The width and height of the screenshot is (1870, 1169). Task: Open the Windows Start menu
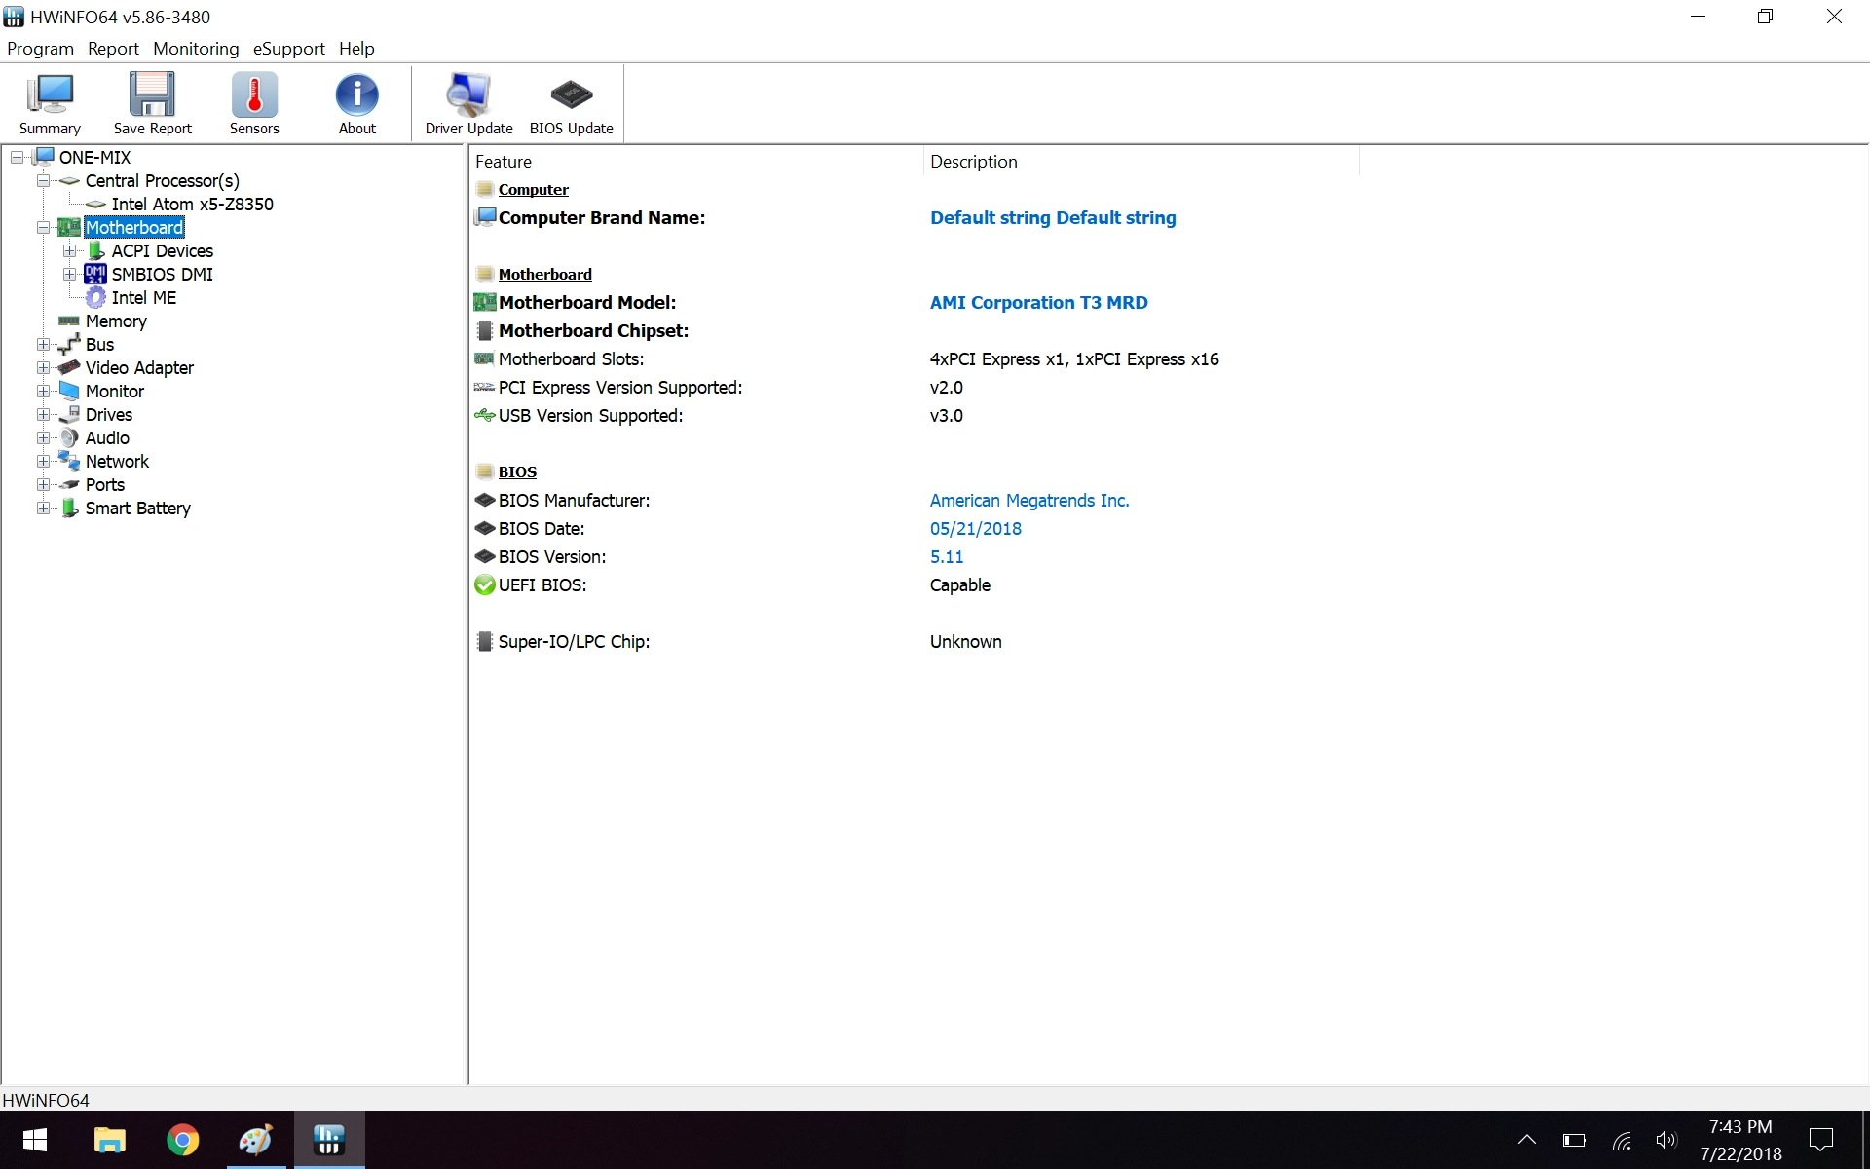click(x=35, y=1140)
